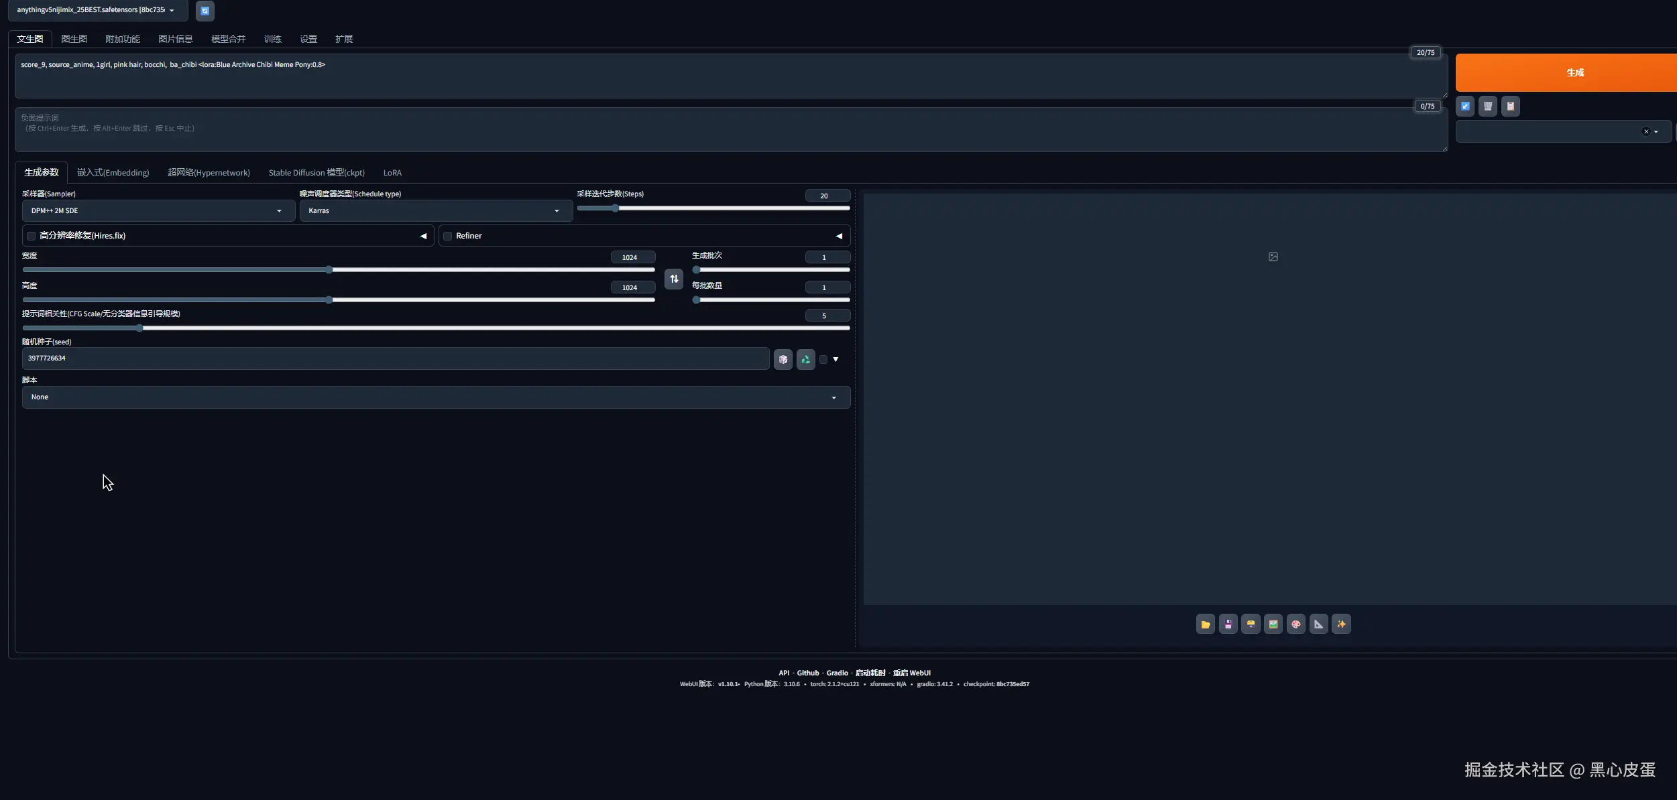The height and width of the screenshot is (800, 1677).
Task: Click the floppy disk save image icon
Action: coord(1228,624)
